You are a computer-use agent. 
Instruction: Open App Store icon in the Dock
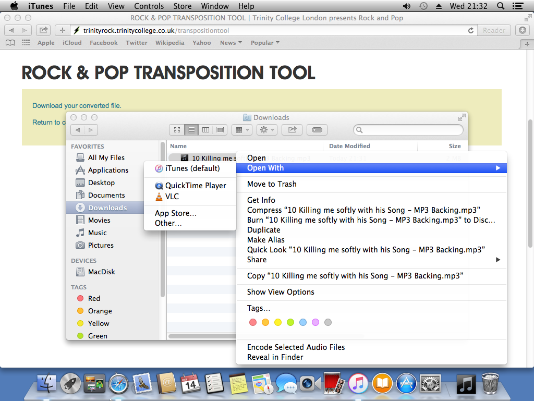pos(406,384)
